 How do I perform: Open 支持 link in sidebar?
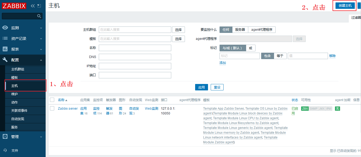point(14,151)
